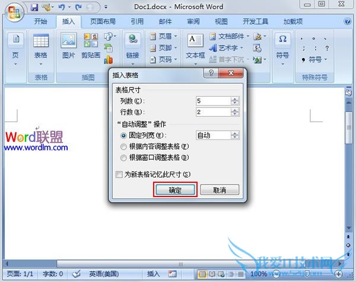Click language English US (英语(美国)) in status bar
This screenshot has width=356, height=282.
tap(104, 274)
